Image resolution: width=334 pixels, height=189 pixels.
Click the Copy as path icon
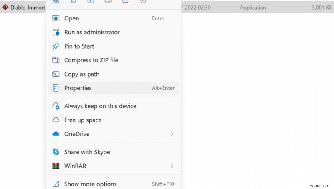point(56,74)
